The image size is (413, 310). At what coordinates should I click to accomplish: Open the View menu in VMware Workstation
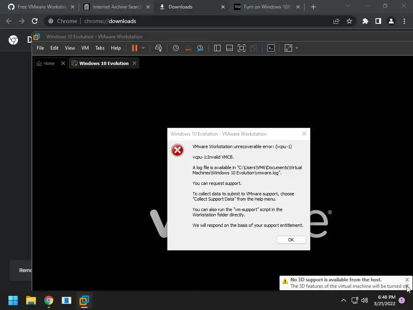[x=70, y=48]
